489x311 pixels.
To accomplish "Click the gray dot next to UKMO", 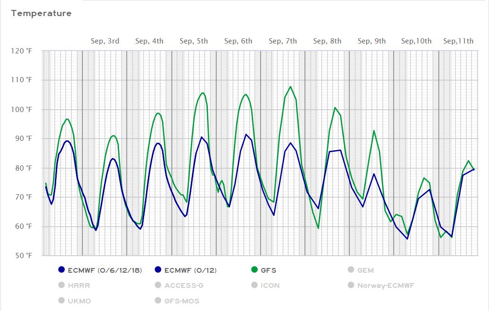I will pos(61,301).
